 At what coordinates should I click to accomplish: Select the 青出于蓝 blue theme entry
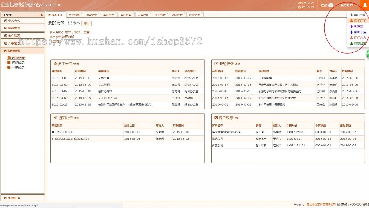[358, 32]
